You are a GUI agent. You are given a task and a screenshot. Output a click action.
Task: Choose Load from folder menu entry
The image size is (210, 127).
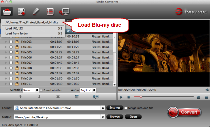click(33, 33)
